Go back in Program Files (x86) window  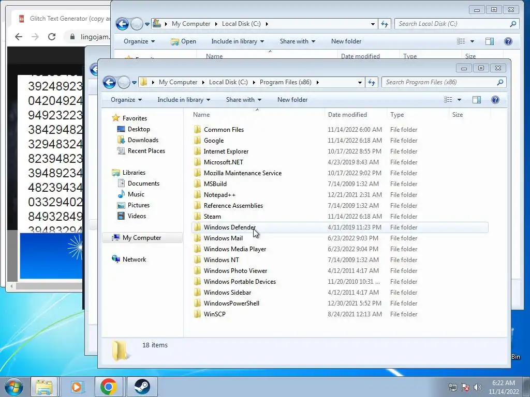point(110,82)
